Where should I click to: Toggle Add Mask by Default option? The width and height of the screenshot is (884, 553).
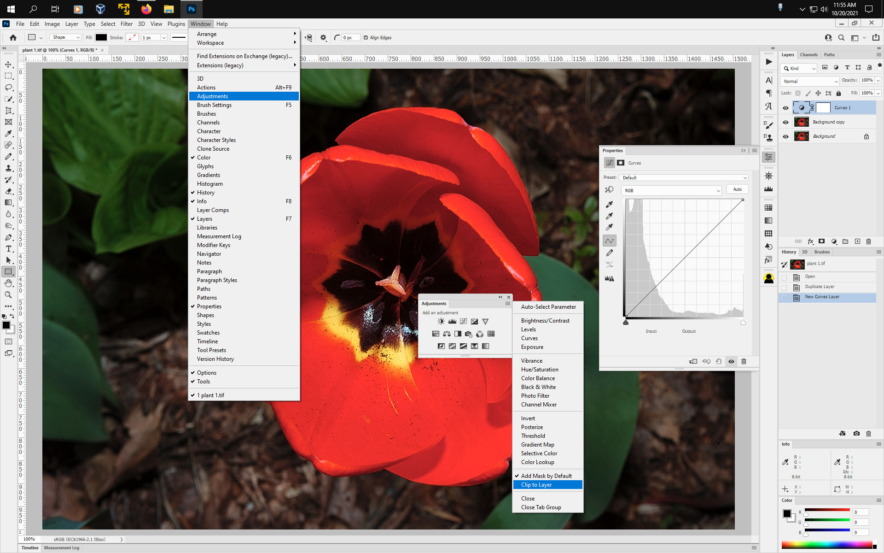[546, 476]
